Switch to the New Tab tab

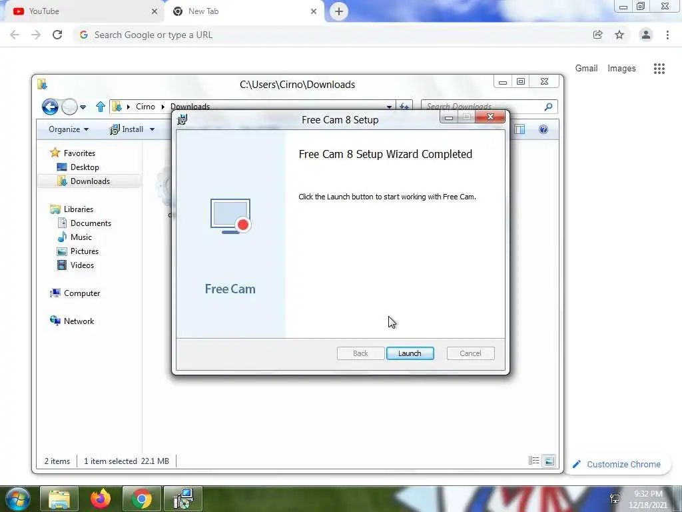[x=244, y=11]
